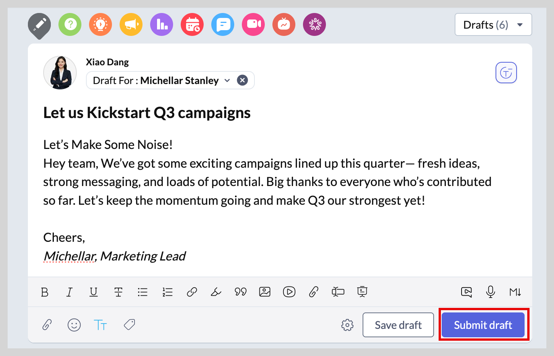Open Markdown mode option
This screenshot has height=356, width=554.
coord(515,292)
